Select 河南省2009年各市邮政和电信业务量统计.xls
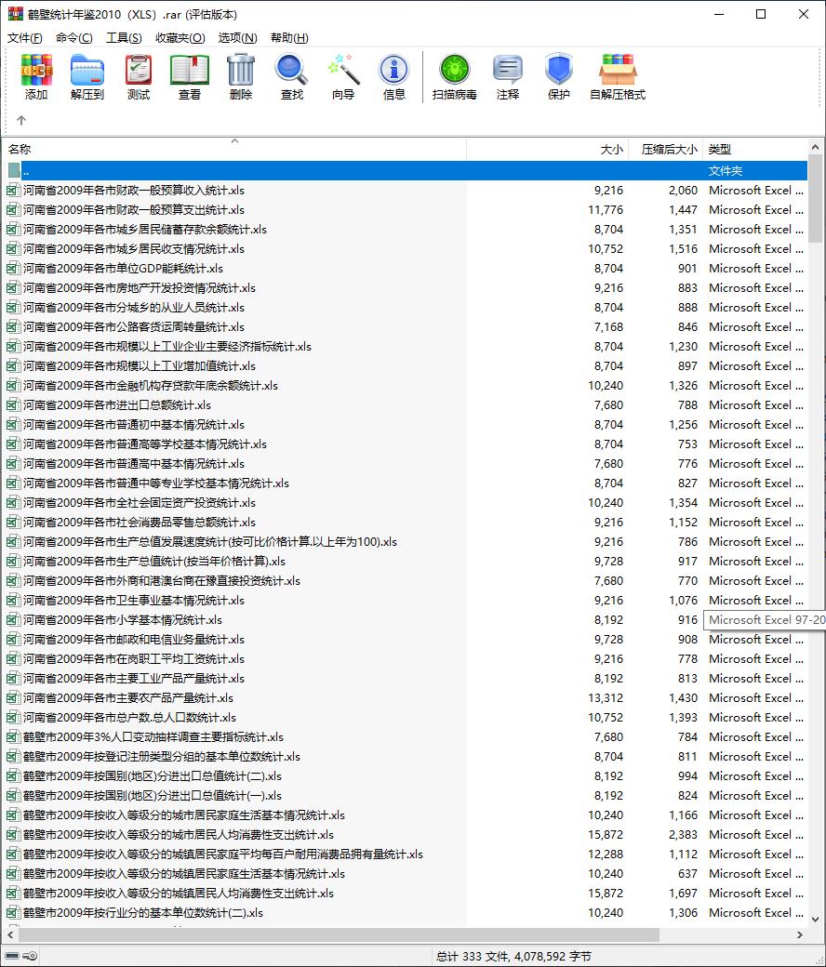The image size is (826, 967). pos(134,640)
